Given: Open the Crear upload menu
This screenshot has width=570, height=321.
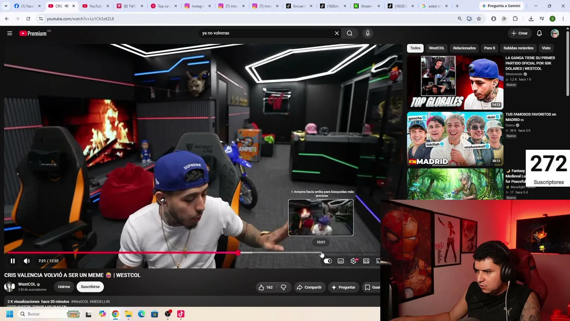Looking at the screenshot, I should coord(519,33).
